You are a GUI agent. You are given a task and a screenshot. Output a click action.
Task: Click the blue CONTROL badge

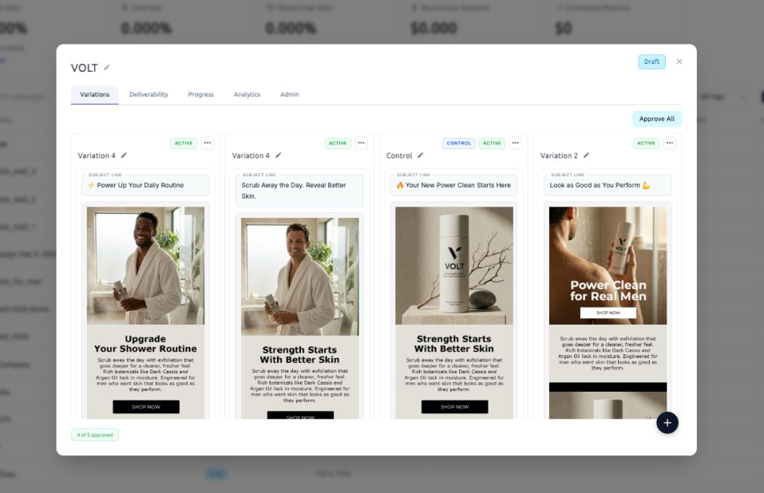[x=458, y=144]
